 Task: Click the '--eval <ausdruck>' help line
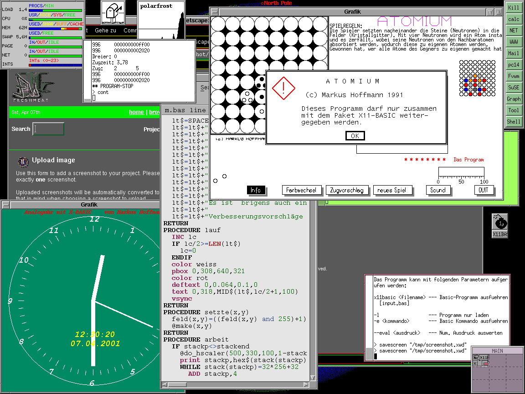pyautogui.click(x=438, y=333)
